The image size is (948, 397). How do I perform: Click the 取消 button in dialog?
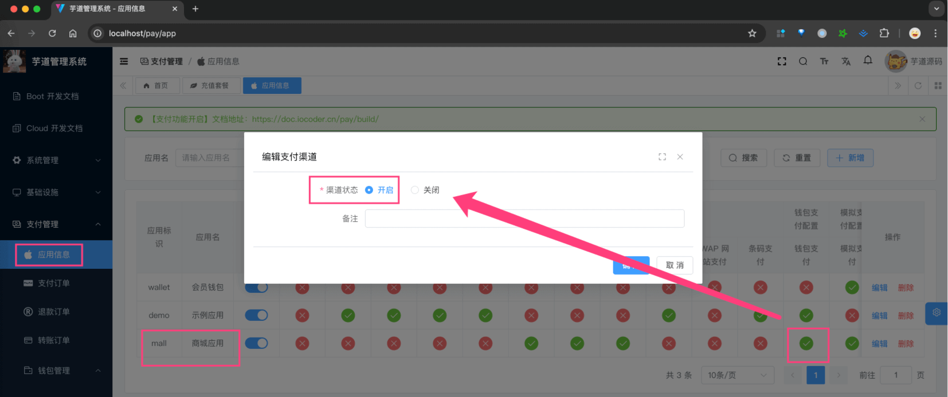click(675, 265)
